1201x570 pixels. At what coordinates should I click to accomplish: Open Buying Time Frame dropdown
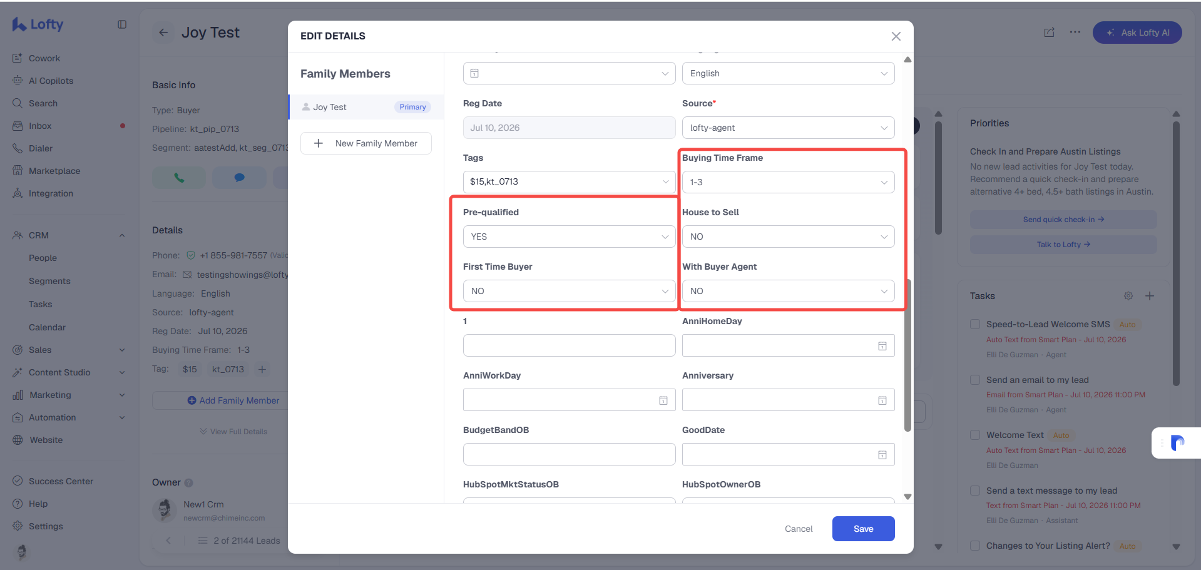788,182
